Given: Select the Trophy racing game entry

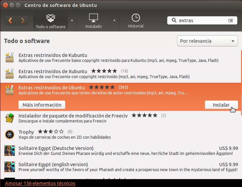Looking at the screenshot, I should click(121, 134).
